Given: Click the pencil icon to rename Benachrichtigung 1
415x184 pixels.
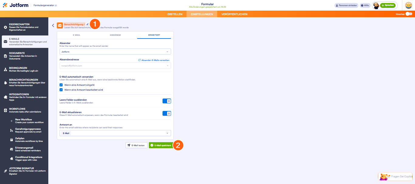Looking at the screenshot, I should (87, 24).
